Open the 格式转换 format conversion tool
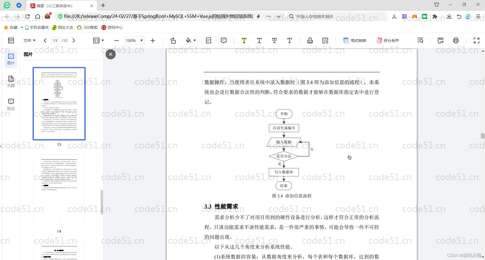Viewport: 485px width, 260px height. point(355,40)
